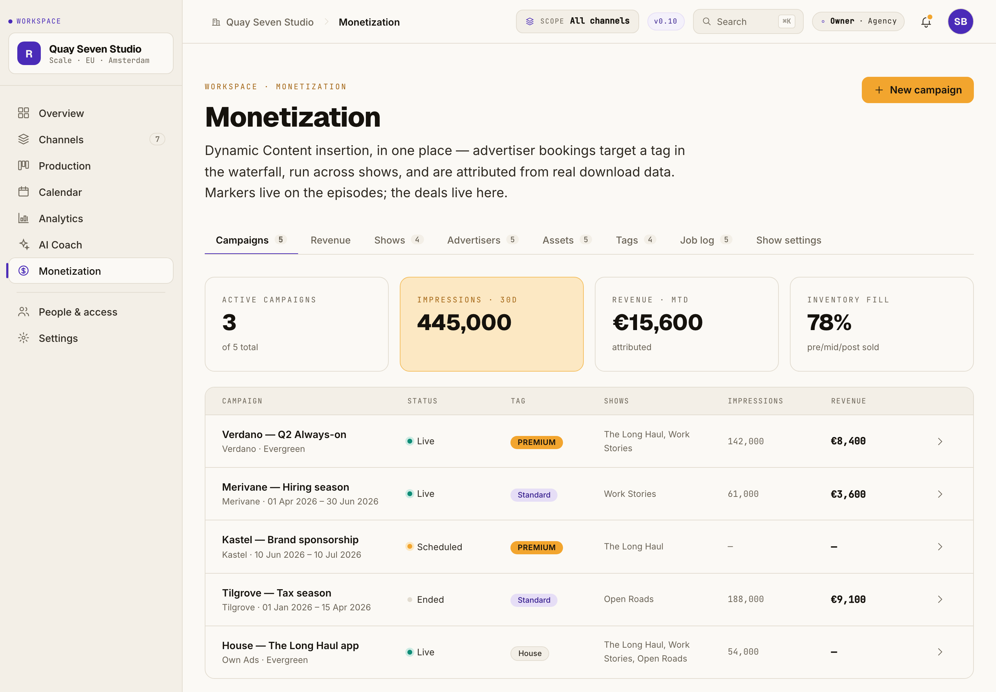Click the €8,400 revenue value
The width and height of the screenshot is (996, 692).
pos(848,441)
